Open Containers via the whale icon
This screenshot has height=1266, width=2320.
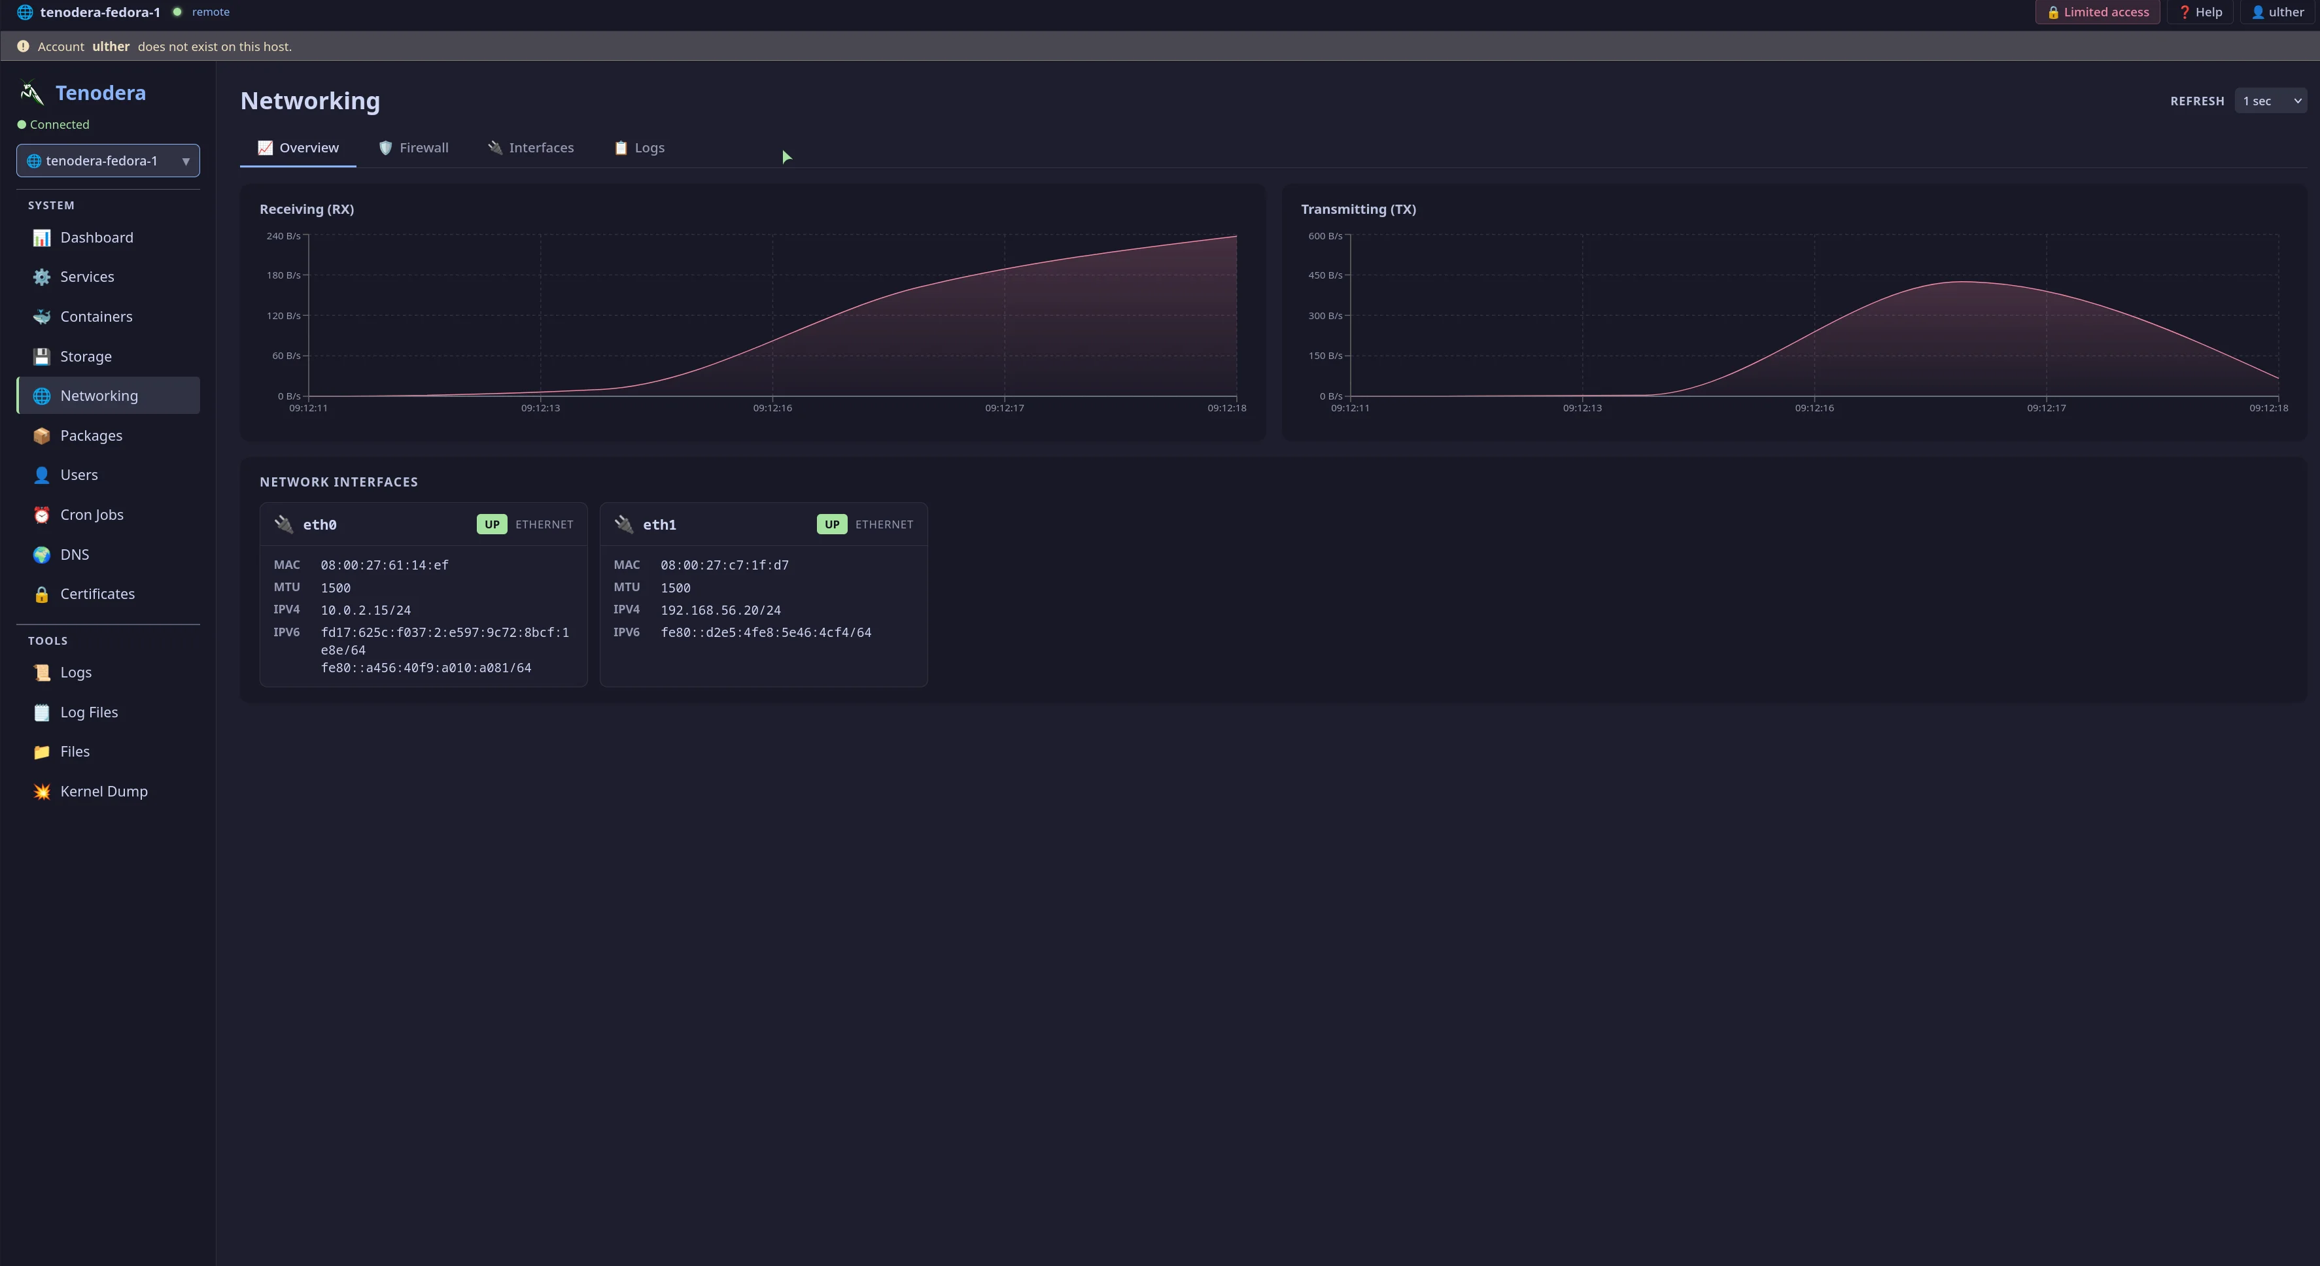[x=41, y=317]
